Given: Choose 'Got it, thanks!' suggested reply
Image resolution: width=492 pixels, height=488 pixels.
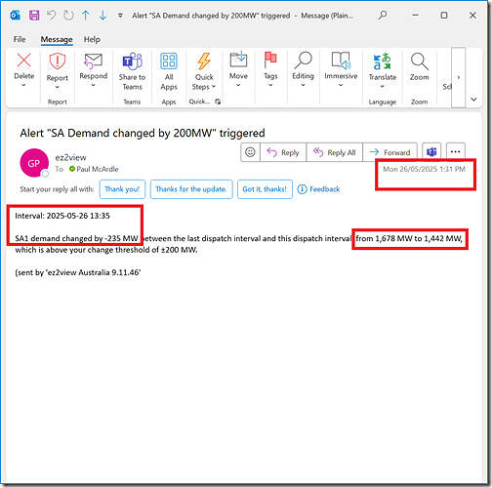Looking at the screenshot, I should (265, 189).
